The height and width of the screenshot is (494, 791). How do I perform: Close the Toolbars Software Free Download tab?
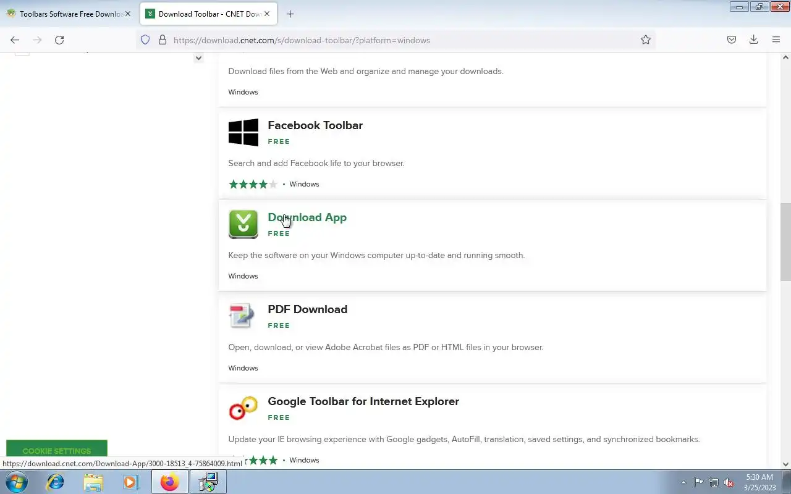pyautogui.click(x=128, y=14)
